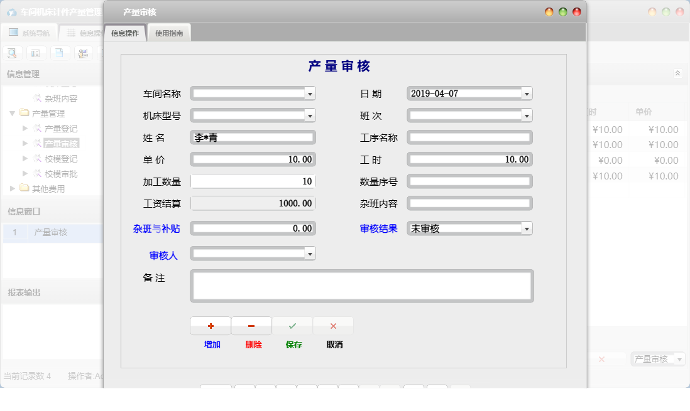Open the report view icon in the toolbar

pos(36,53)
